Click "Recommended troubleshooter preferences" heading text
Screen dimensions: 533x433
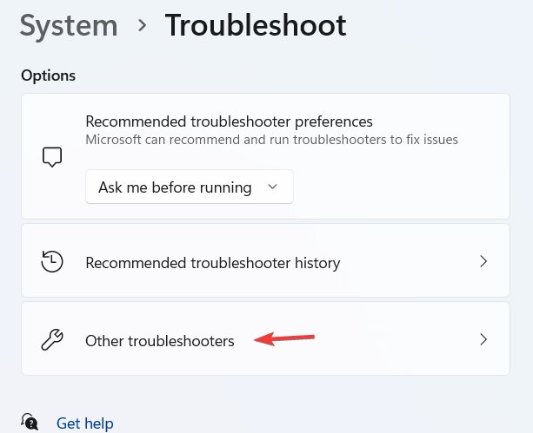pyautogui.click(x=229, y=121)
